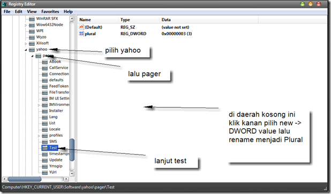Viewport: 331px width, 194px height.
Task: Click the Test folder icon
Action: point(45,148)
